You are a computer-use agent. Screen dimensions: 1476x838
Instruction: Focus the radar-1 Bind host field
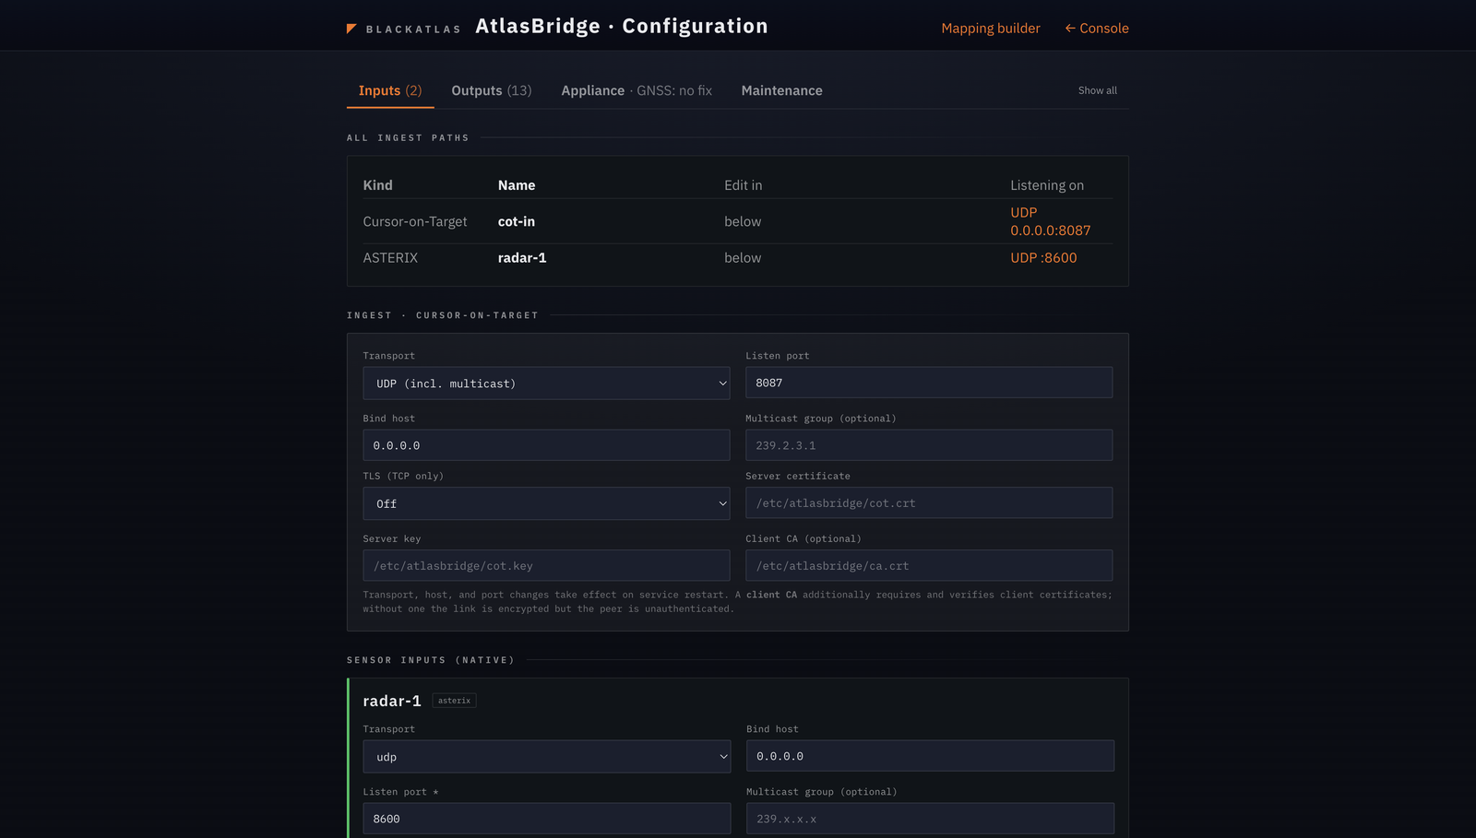[x=930, y=756]
